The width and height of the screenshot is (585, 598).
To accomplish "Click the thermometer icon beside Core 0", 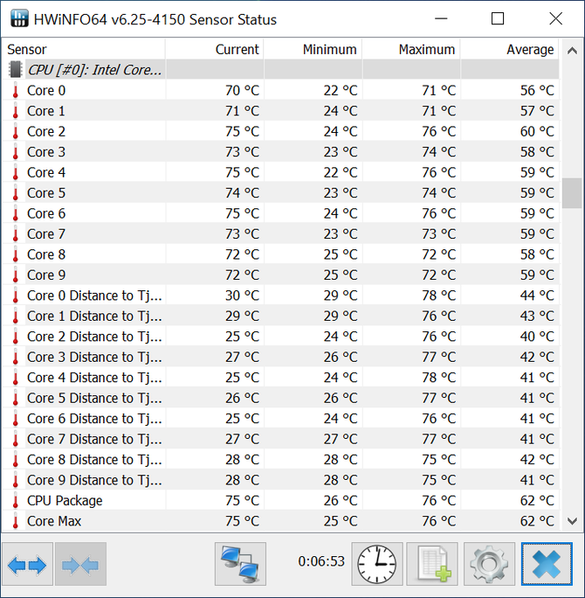I will coord(15,90).
